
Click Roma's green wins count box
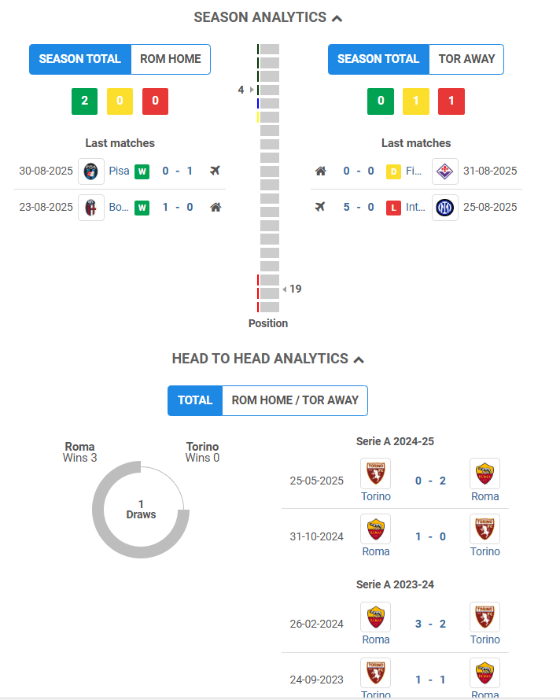point(84,101)
